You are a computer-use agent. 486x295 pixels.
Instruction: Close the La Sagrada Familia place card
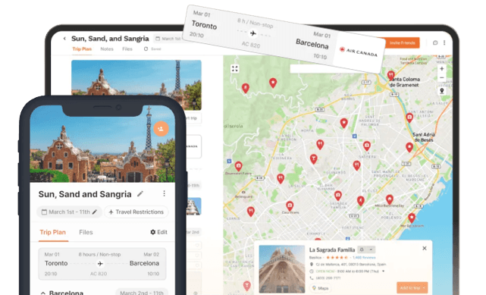pyautogui.click(x=425, y=248)
